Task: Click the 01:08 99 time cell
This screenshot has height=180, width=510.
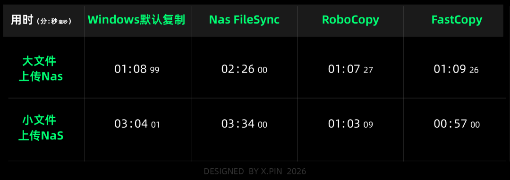Action: 136,69
